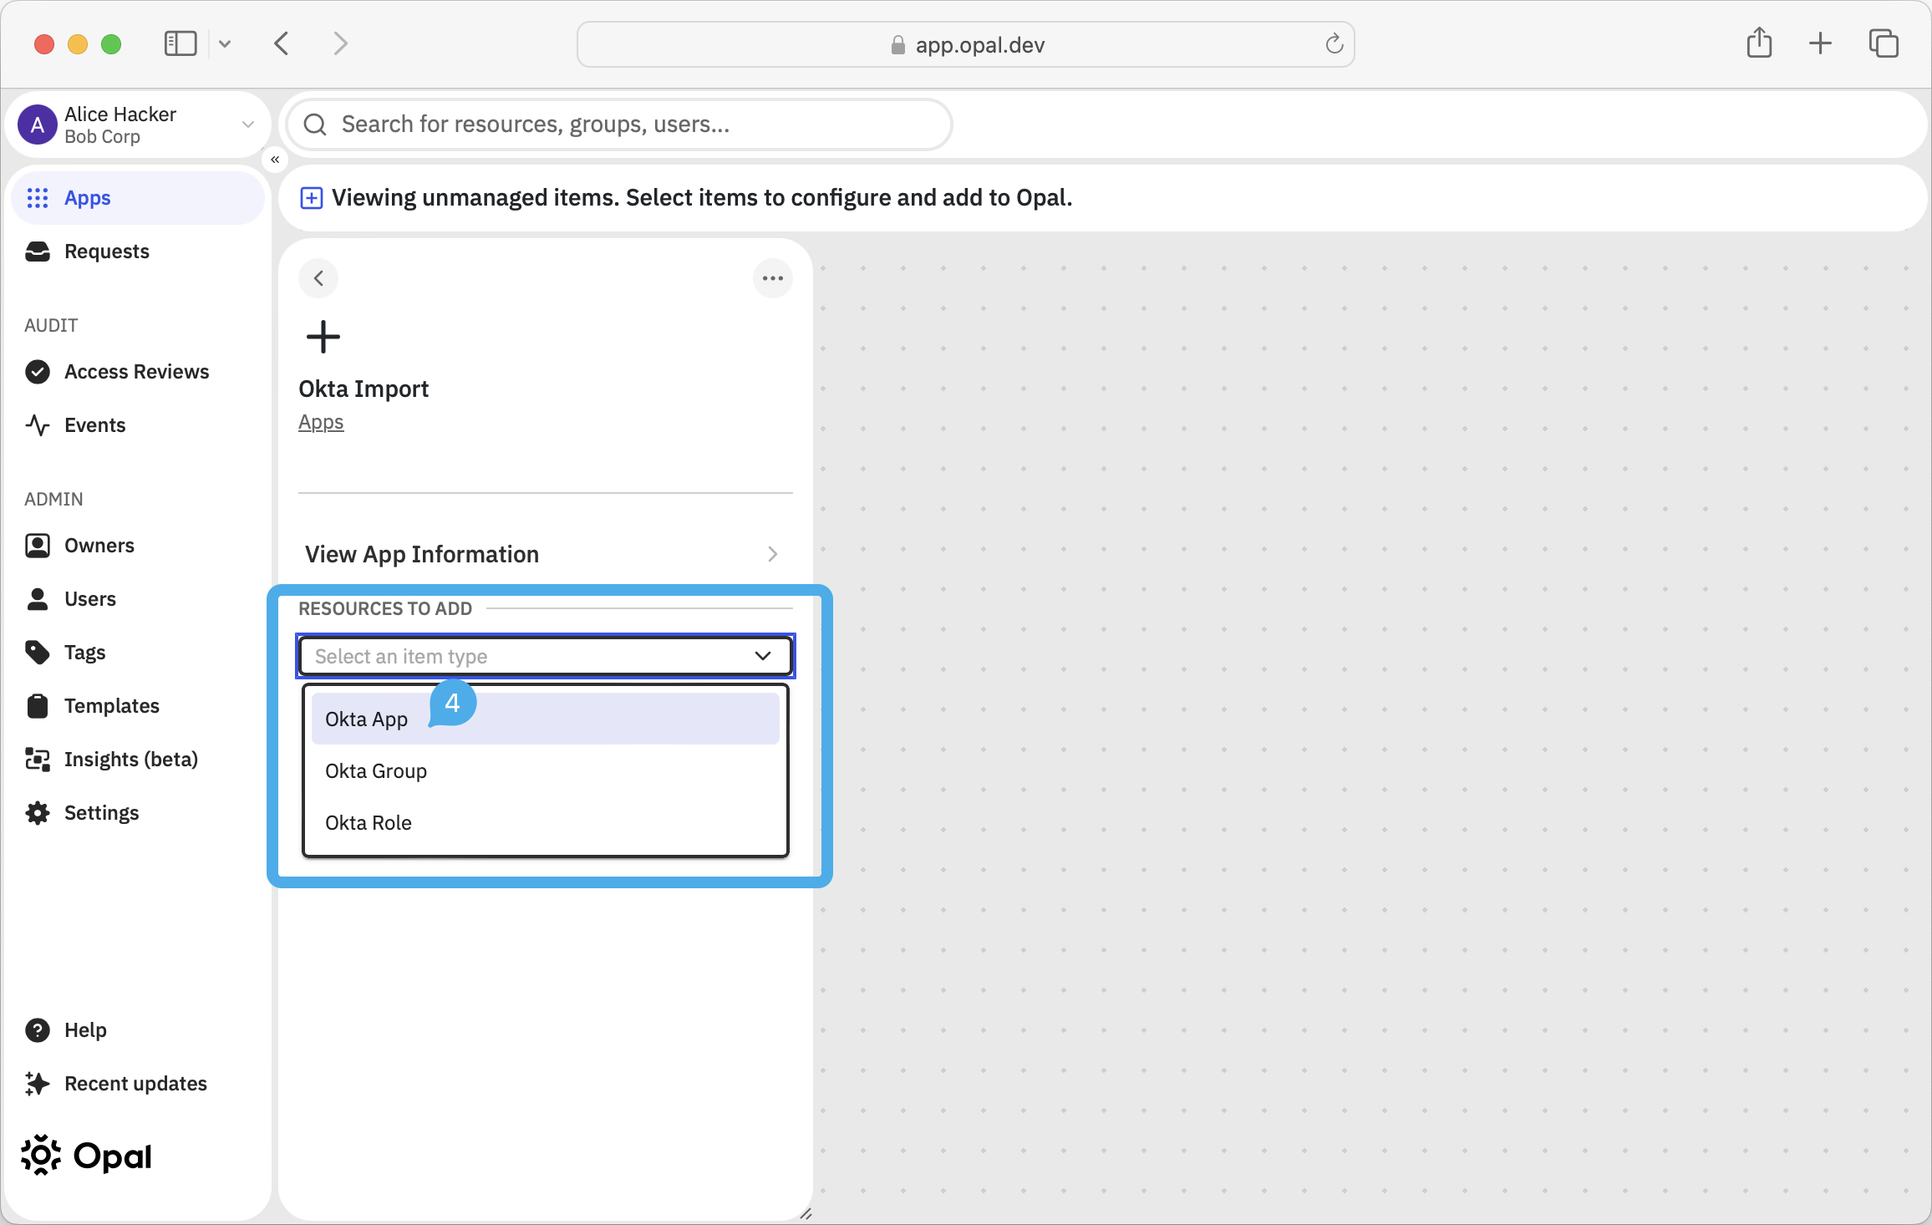Screen dimensions: 1932x1225
Task: Click the Help question mark icon
Action: click(38, 1030)
